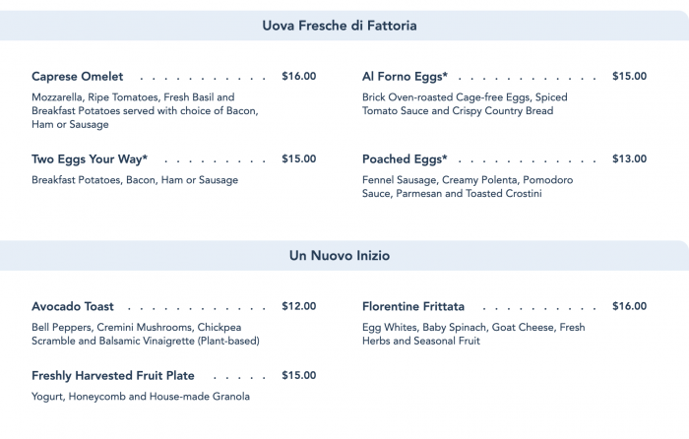
Task: Click the $15.00 price for Al Forno Eggs
Action: click(629, 76)
